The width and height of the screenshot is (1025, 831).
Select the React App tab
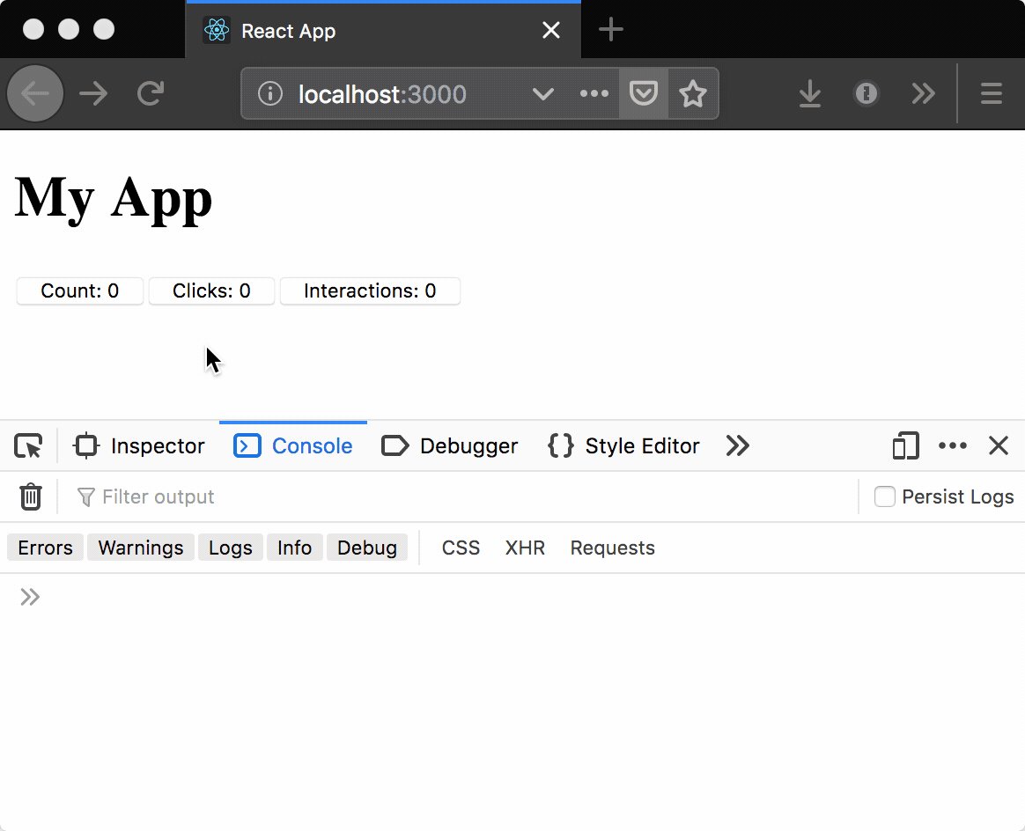coord(383,30)
